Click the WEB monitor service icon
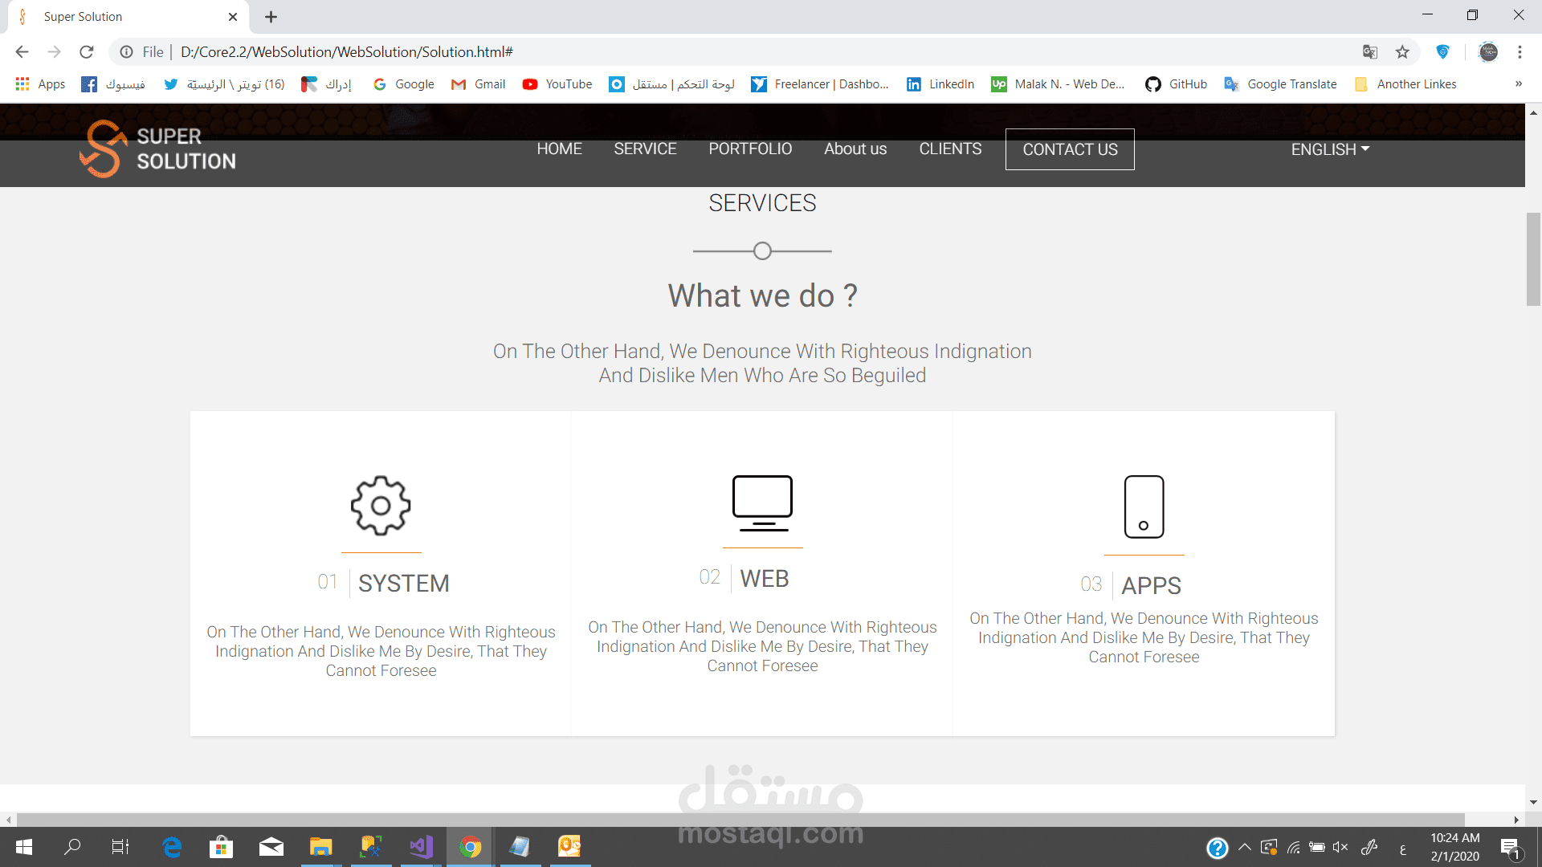The height and width of the screenshot is (867, 1542). click(x=762, y=503)
